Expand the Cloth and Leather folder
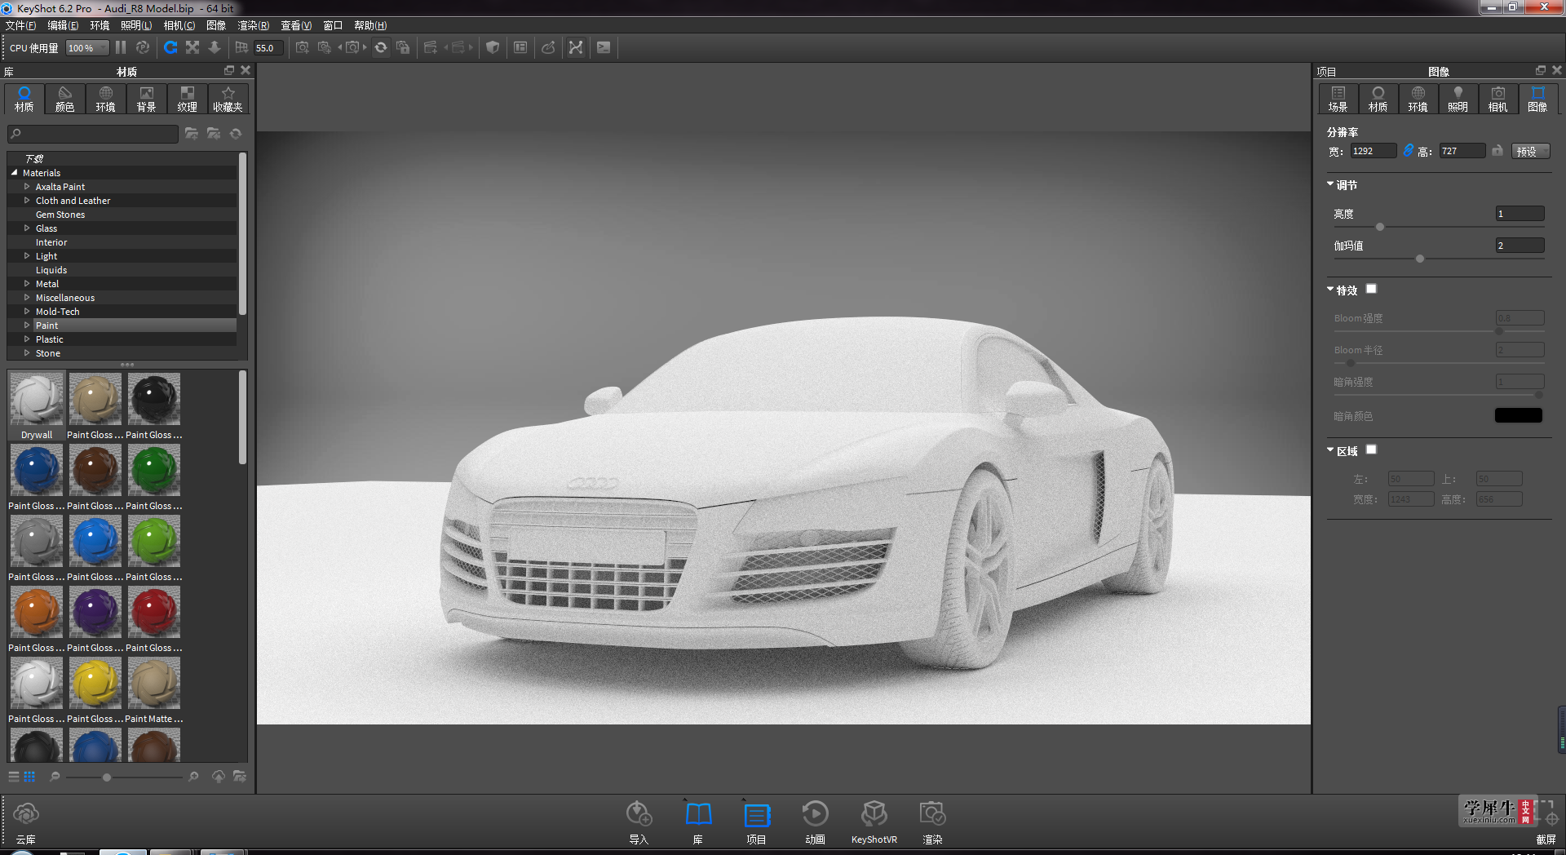 [27, 201]
